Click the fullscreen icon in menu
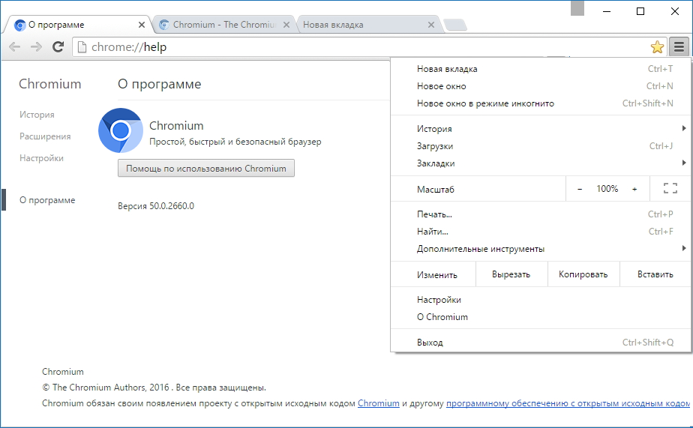This screenshot has width=693, height=428. tap(670, 189)
